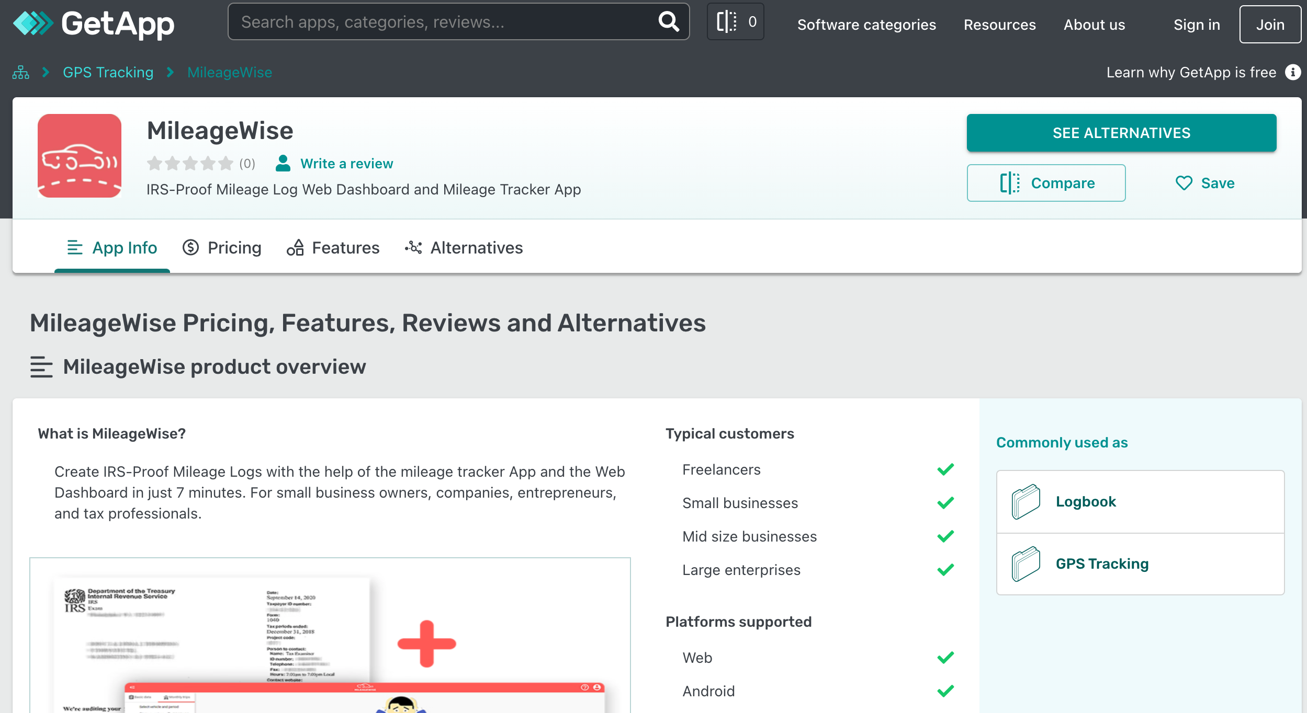Viewport: 1307px width, 713px height.
Task: Click the Sign in link
Action: [1197, 25]
